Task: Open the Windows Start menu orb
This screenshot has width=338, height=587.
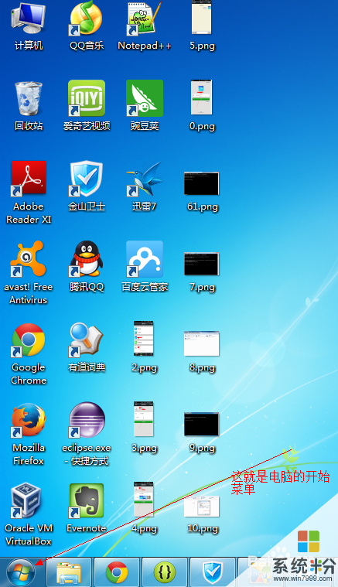Action: [21, 572]
